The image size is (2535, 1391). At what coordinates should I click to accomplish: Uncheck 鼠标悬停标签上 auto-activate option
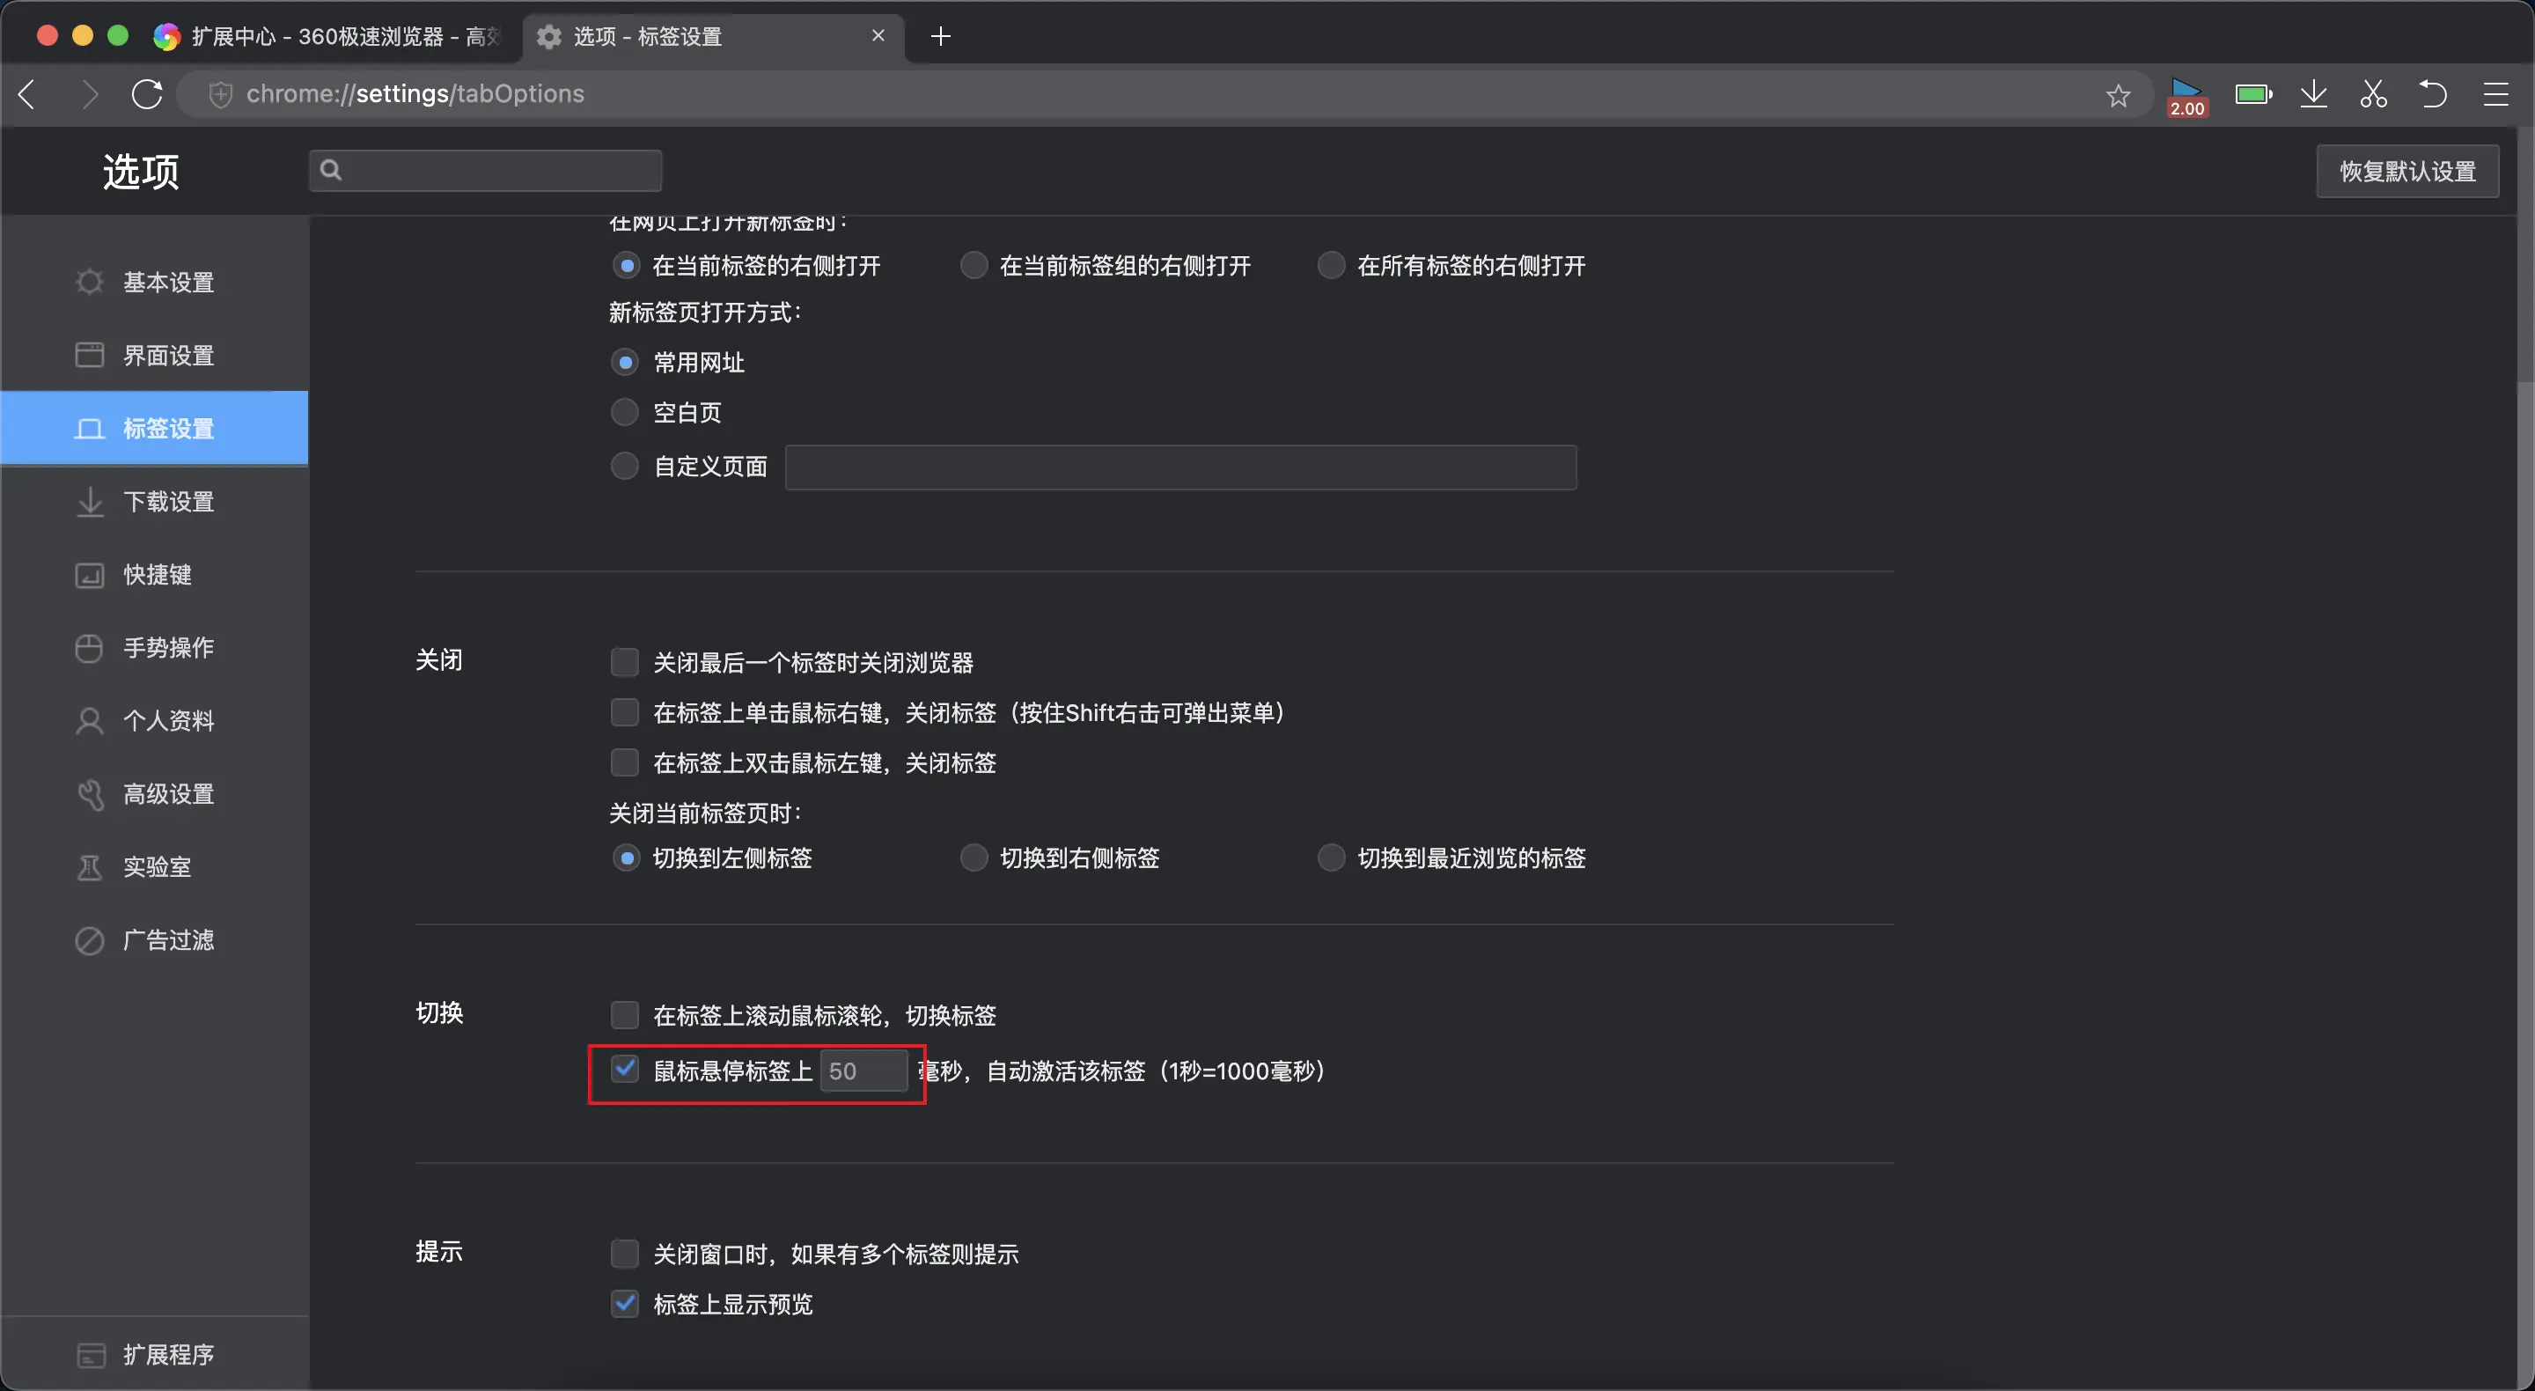pos(625,1069)
